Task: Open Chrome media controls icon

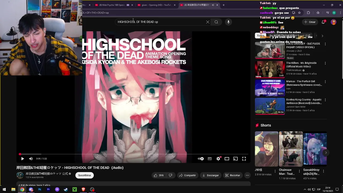Action: point(327,13)
